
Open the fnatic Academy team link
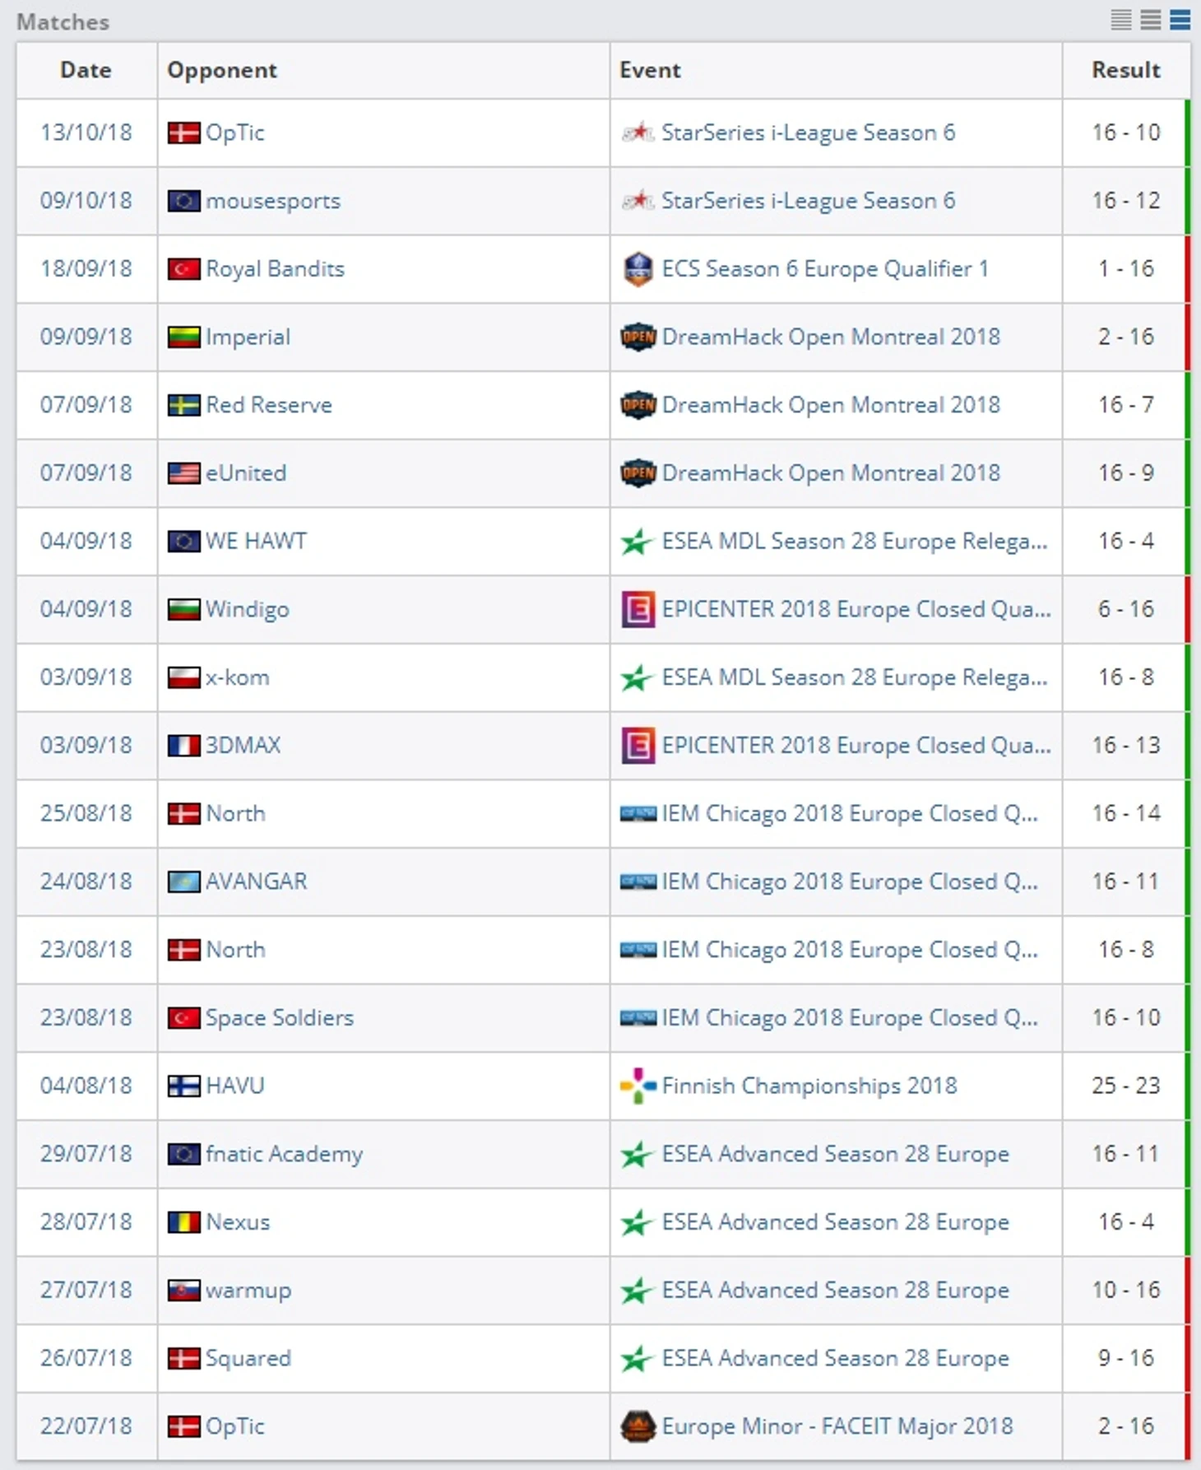coord(284,1155)
